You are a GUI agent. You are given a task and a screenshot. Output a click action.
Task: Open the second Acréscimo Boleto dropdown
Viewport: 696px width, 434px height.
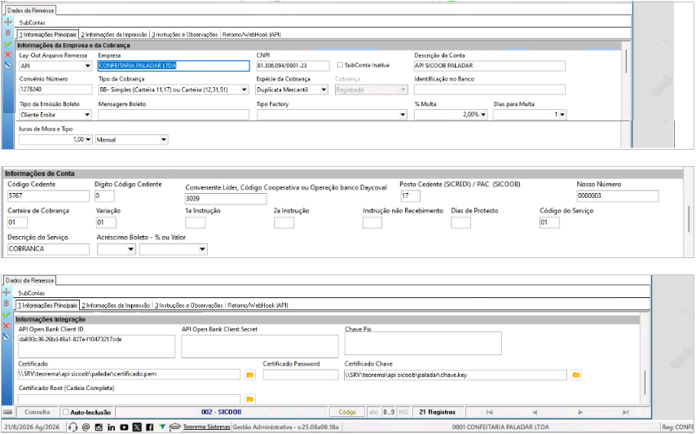pyautogui.click(x=202, y=250)
